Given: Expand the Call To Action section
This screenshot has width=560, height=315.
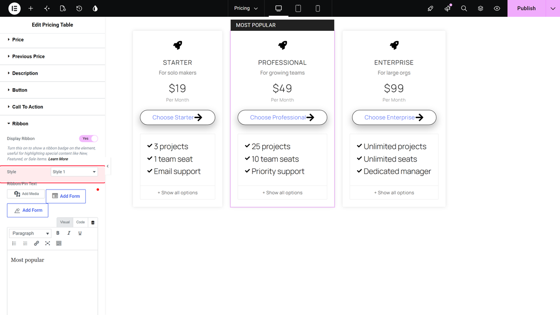Looking at the screenshot, I should click(x=53, y=107).
